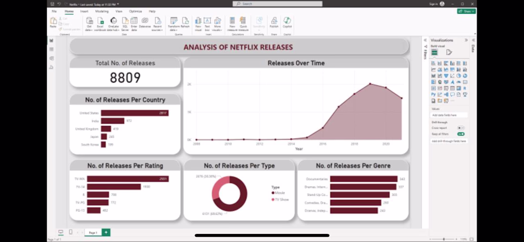524x242 pixels.
Task: Switch to Table view in left sidebar
Action: click(51, 50)
